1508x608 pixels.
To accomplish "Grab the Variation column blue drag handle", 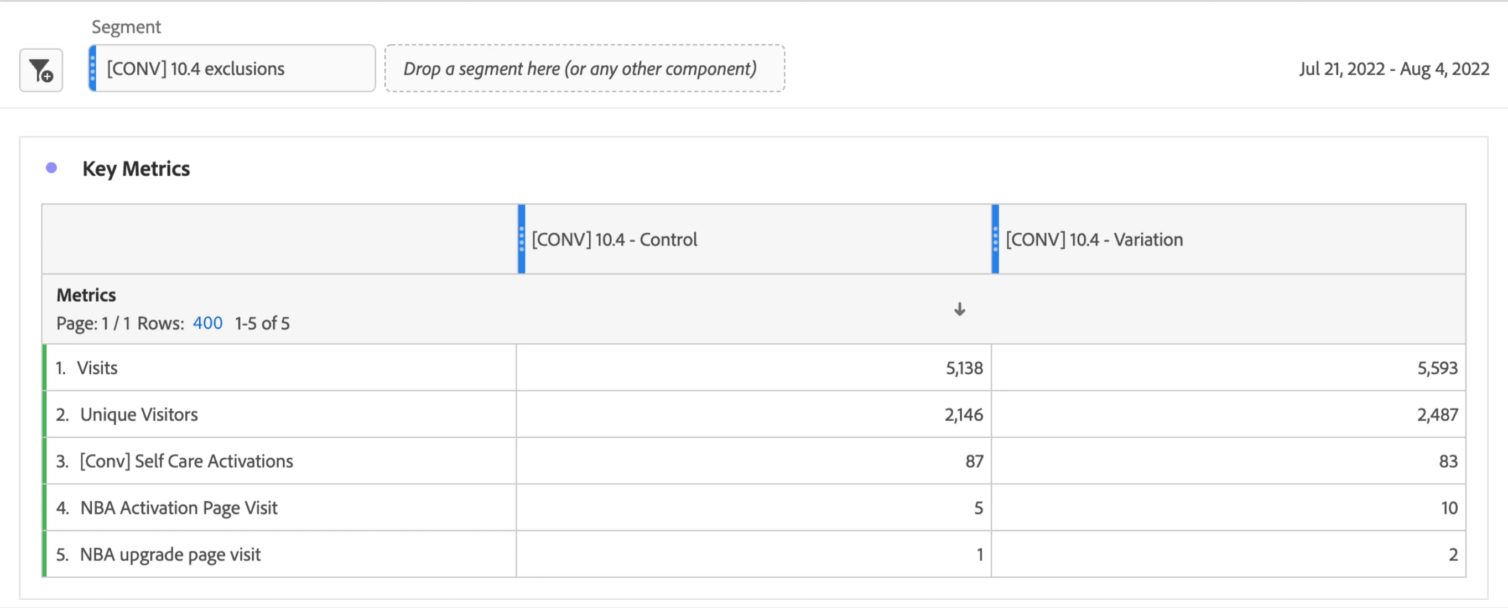I will point(995,239).
